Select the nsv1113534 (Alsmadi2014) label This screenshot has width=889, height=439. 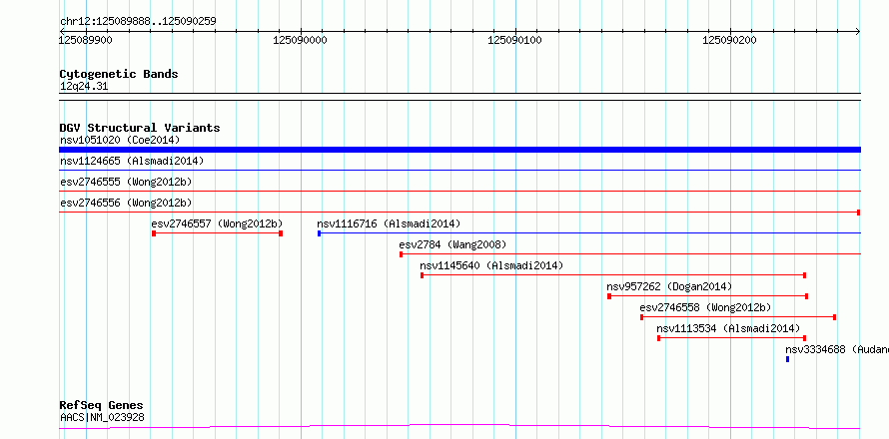point(728,328)
